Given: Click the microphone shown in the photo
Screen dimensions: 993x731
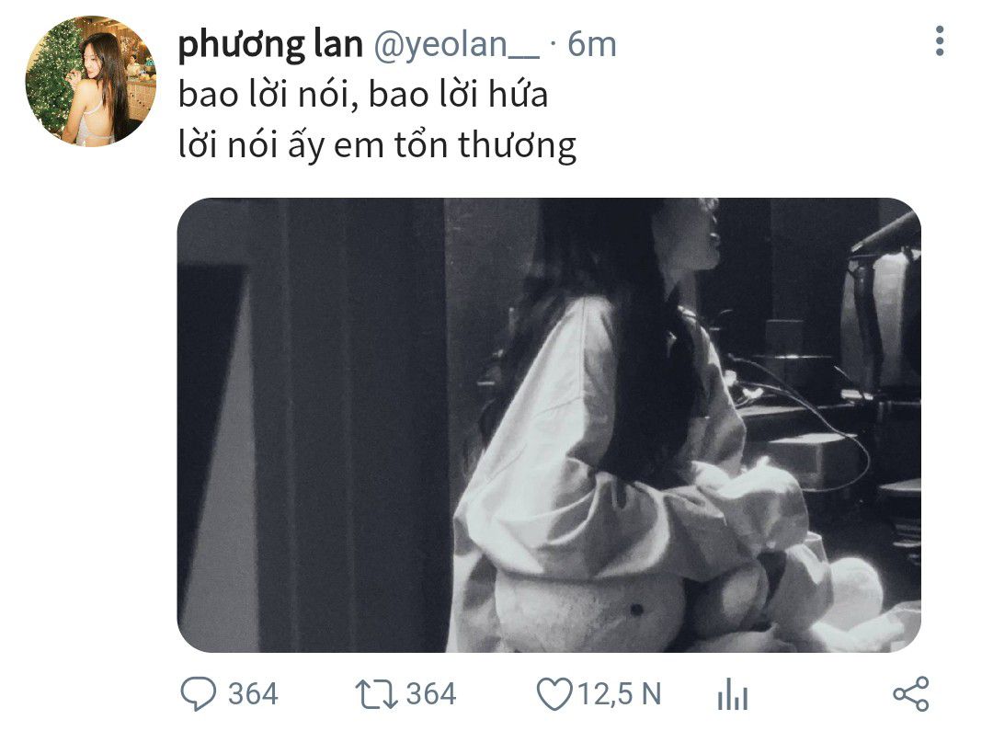Looking at the screenshot, I should pos(886,234).
